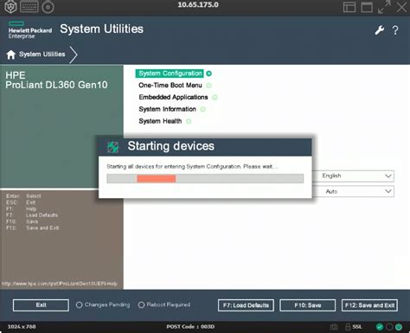Click the 'Enter: Select' help line
Image resolution: width=410 pixels, height=333 pixels.
point(23,196)
